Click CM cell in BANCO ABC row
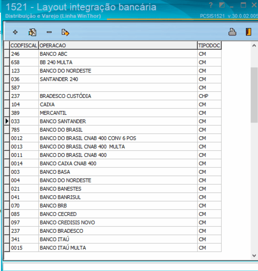The image size is (258, 271). pos(209,54)
